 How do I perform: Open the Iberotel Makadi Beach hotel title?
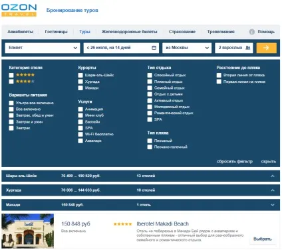click(x=162, y=224)
